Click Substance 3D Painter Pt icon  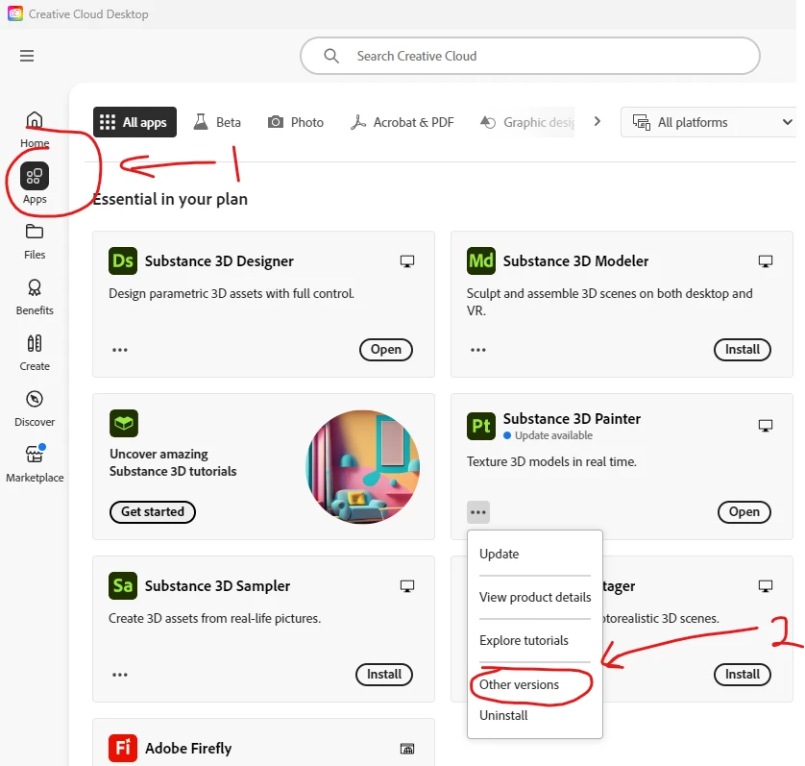coord(481,426)
